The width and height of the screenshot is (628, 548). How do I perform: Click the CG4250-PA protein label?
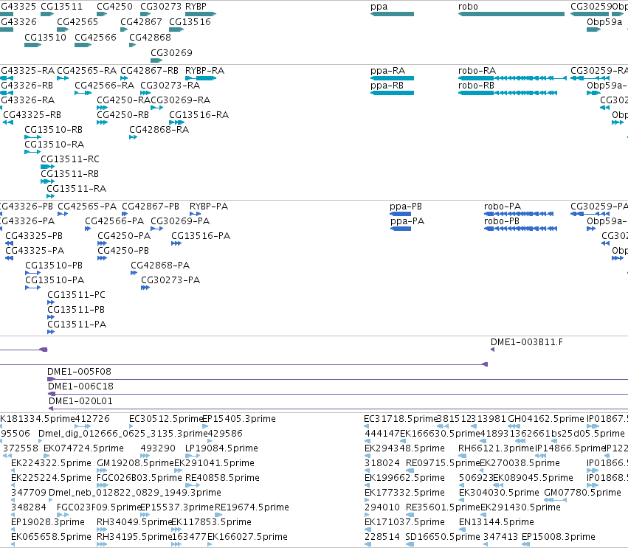coord(124,237)
